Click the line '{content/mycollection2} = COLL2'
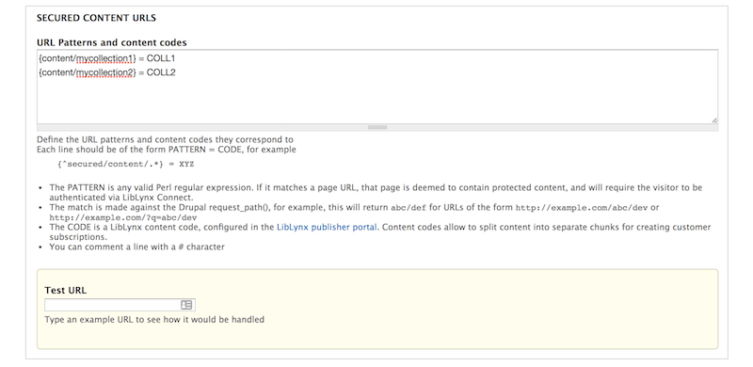This screenshot has width=753, height=367. pyautogui.click(x=107, y=72)
